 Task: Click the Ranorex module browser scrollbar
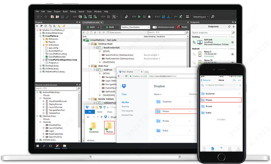[x=79, y=111]
